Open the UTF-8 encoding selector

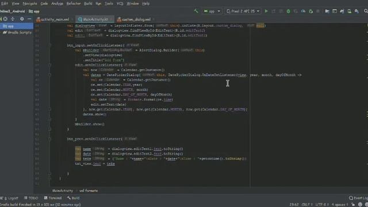[x=322, y=205]
